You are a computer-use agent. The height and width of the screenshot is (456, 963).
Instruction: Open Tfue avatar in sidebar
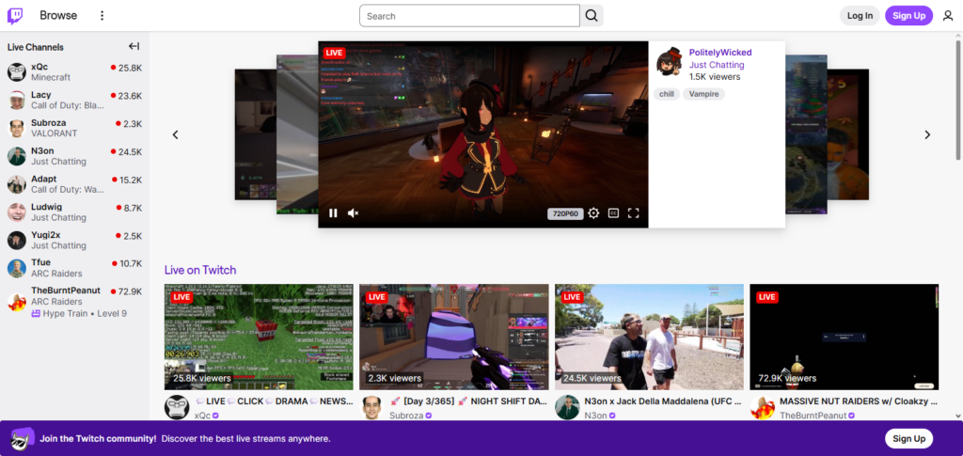(x=17, y=268)
